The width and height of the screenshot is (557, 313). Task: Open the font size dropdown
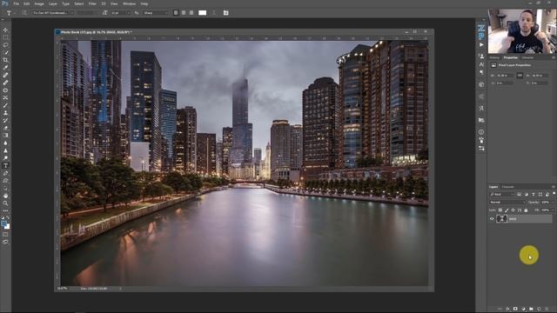(121, 13)
